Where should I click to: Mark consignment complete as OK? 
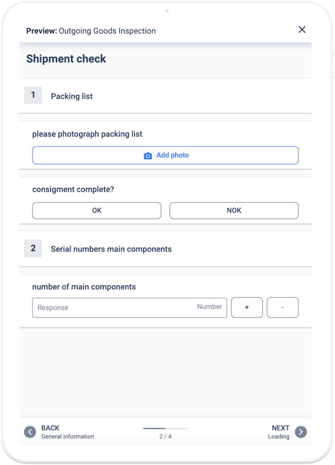(x=97, y=210)
